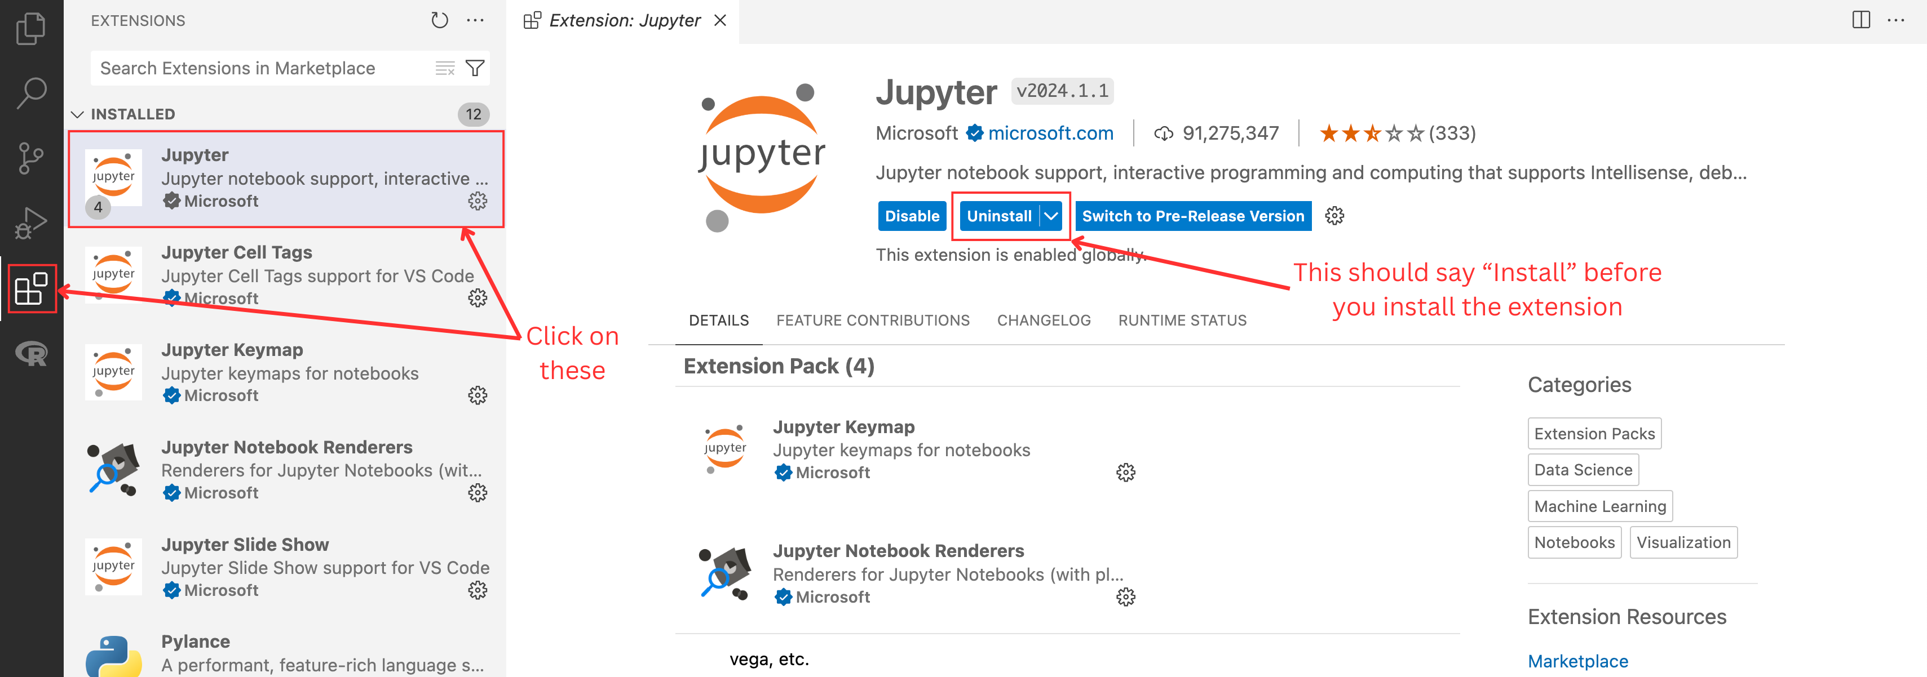Click Switch to Pre-Release Version
This screenshot has width=1927, height=677.
[1192, 216]
